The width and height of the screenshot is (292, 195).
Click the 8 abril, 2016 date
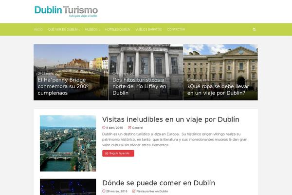coord(114,128)
